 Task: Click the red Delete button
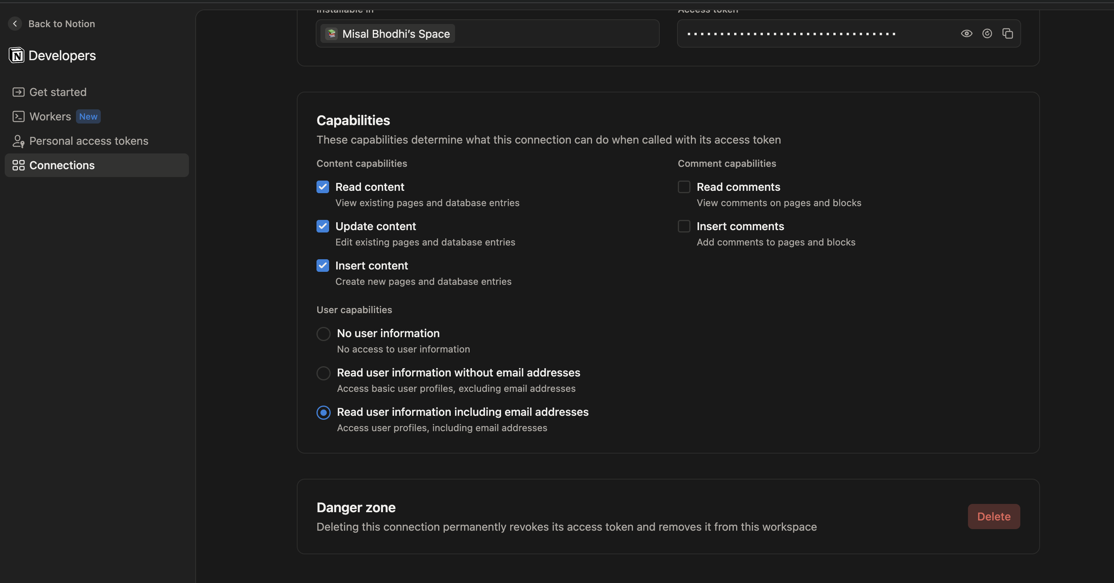point(994,517)
